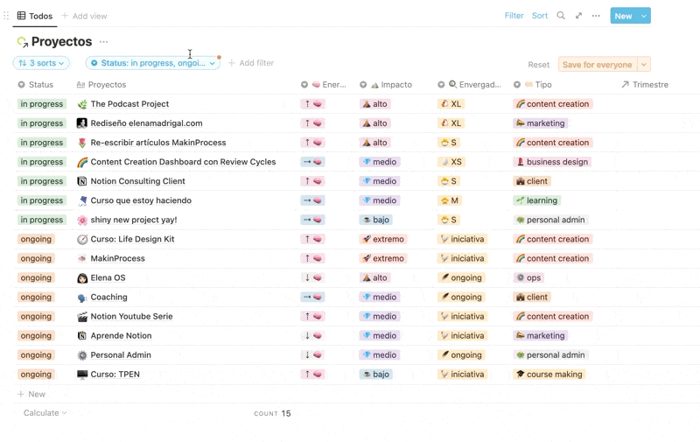Add a New row at table bottom

31,394
